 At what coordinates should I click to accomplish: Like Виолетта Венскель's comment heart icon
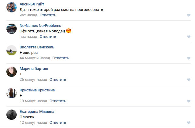tap(189, 58)
